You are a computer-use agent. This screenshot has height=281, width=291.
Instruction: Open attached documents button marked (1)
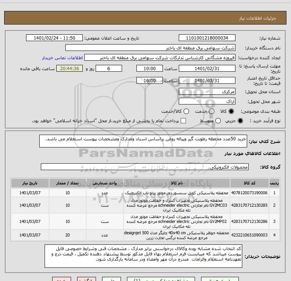tap(161, 279)
